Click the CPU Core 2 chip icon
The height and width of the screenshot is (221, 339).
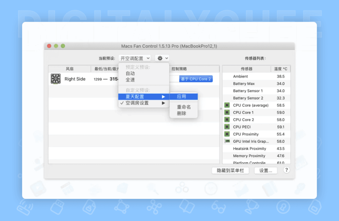point(227,119)
